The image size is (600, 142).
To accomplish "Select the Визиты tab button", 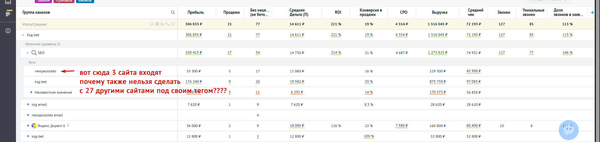I will pyautogui.click(x=85, y=1).
